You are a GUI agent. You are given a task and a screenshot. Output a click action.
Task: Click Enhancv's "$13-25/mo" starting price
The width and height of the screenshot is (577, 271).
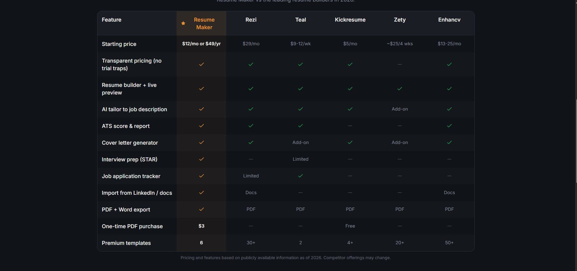coord(449,44)
